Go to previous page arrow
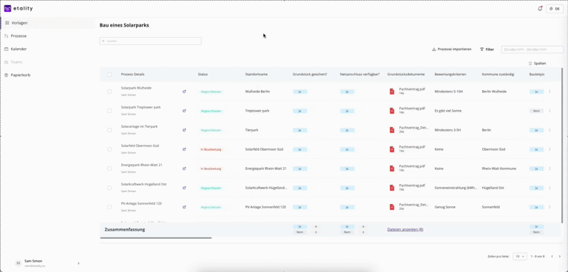568x272 pixels. point(552,256)
